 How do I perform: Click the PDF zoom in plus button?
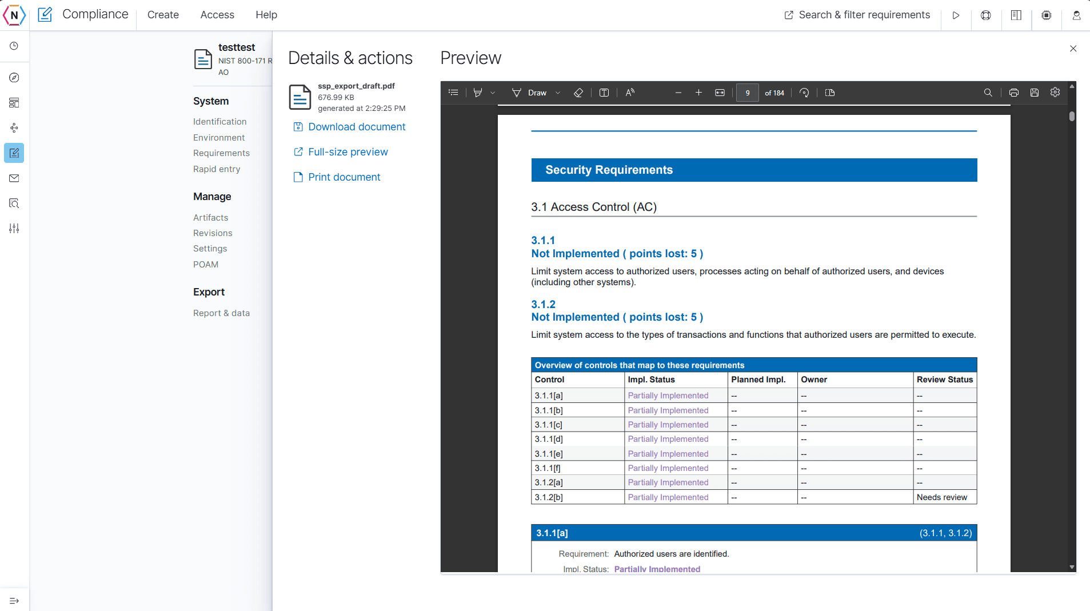698,93
